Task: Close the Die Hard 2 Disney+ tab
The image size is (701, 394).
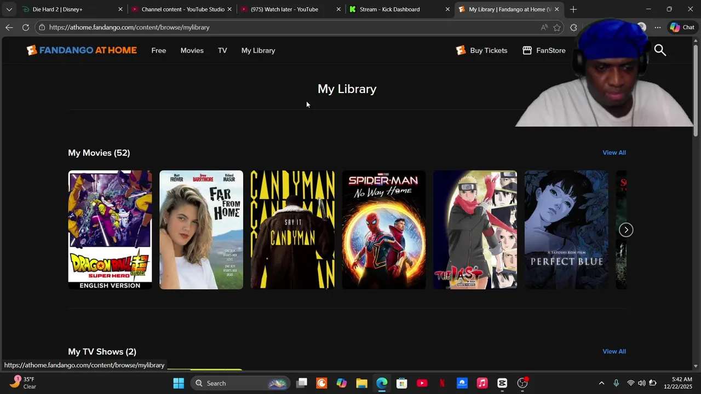Action: point(120,9)
